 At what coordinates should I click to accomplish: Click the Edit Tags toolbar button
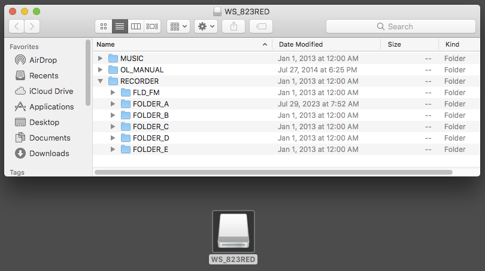261,26
